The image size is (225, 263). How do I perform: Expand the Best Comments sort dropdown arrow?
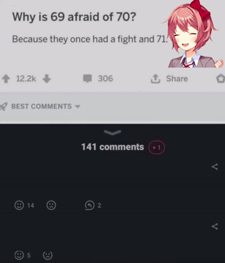pos(77,106)
